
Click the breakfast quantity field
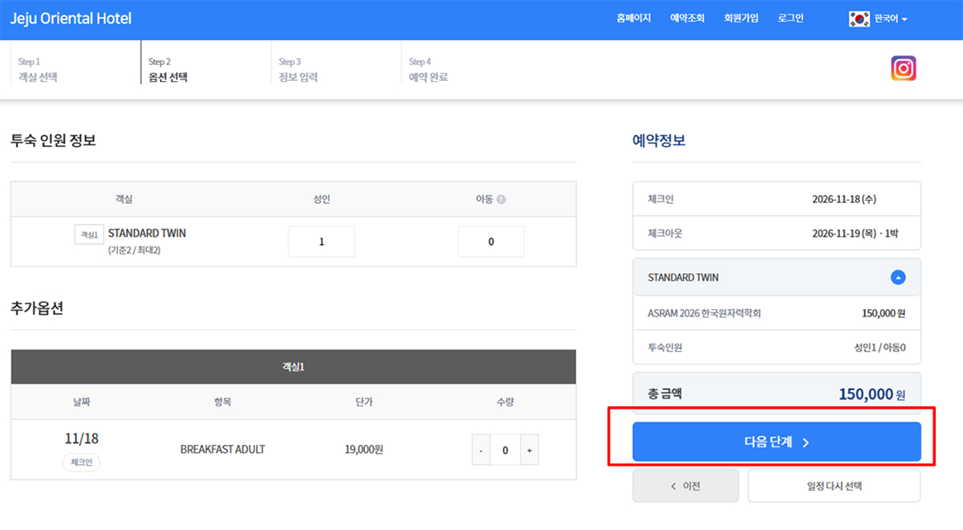[505, 450]
